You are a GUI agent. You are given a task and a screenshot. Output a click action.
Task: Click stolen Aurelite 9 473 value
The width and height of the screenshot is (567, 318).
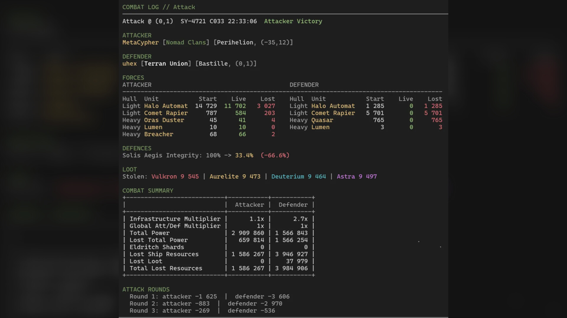pyautogui.click(x=235, y=177)
